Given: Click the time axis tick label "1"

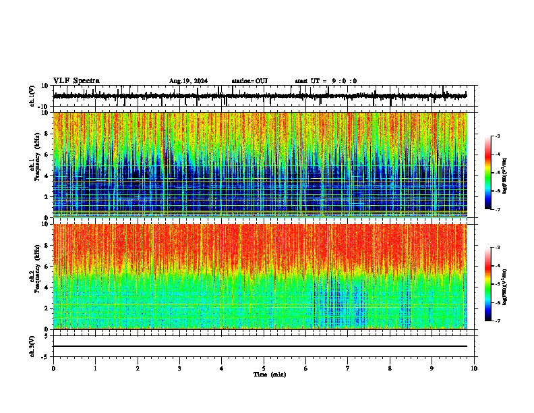Looking at the screenshot, I should tap(95, 368).
